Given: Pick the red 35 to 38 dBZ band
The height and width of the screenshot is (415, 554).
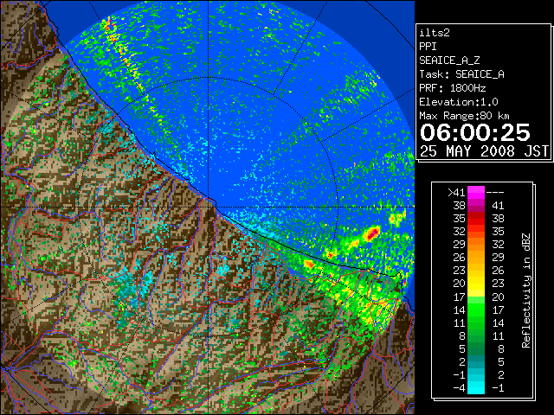Looking at the screenshot, I should tap(476, 219).
